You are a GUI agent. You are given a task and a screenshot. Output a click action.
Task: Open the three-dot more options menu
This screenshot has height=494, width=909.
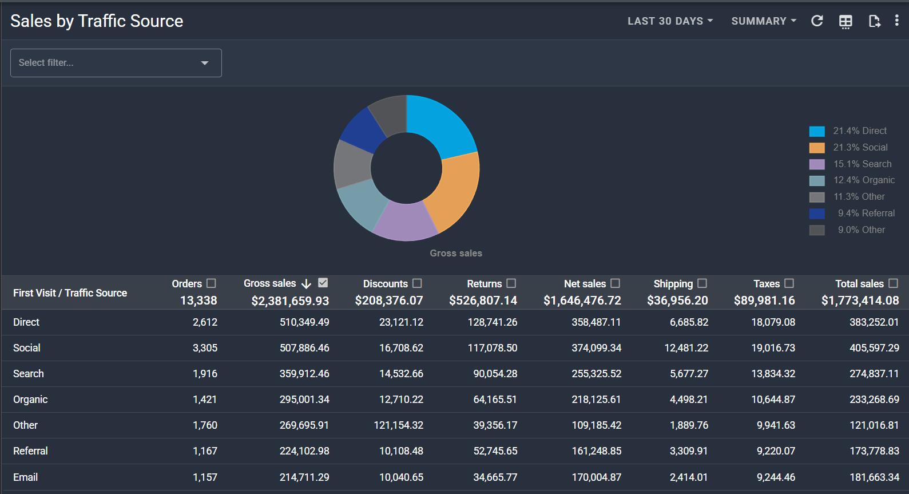click(x=896, y=21)
